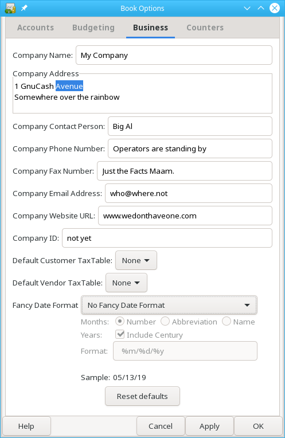Image resolution: width=285 pixels, height=438 pixels.
Task: Open the Default Customer TaxTable dropdown
Action: [136, 260]
